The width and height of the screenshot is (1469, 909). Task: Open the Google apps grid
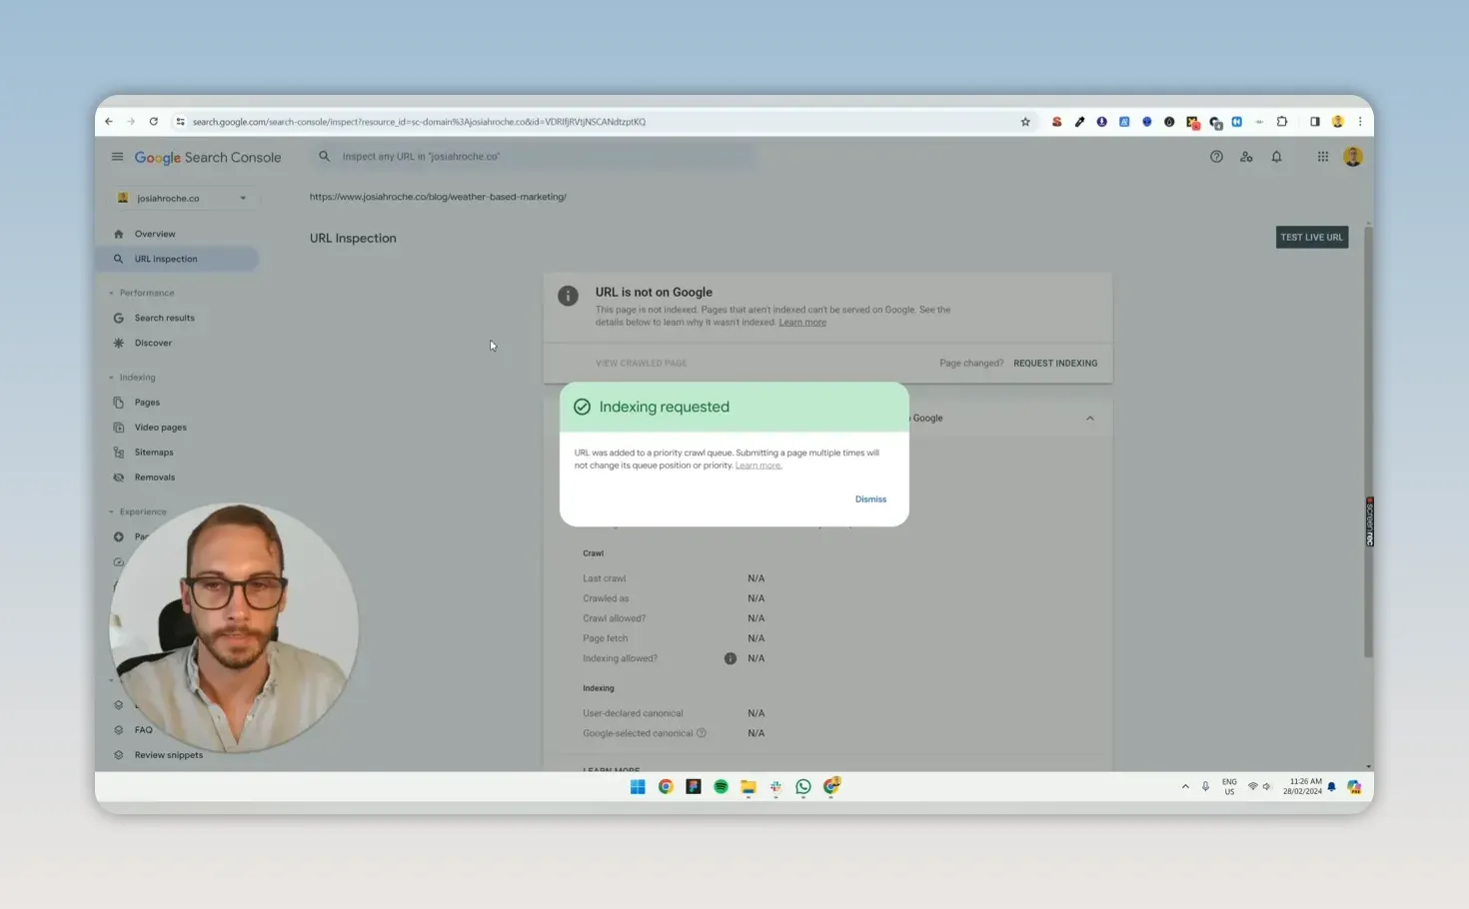[1322, 157]
